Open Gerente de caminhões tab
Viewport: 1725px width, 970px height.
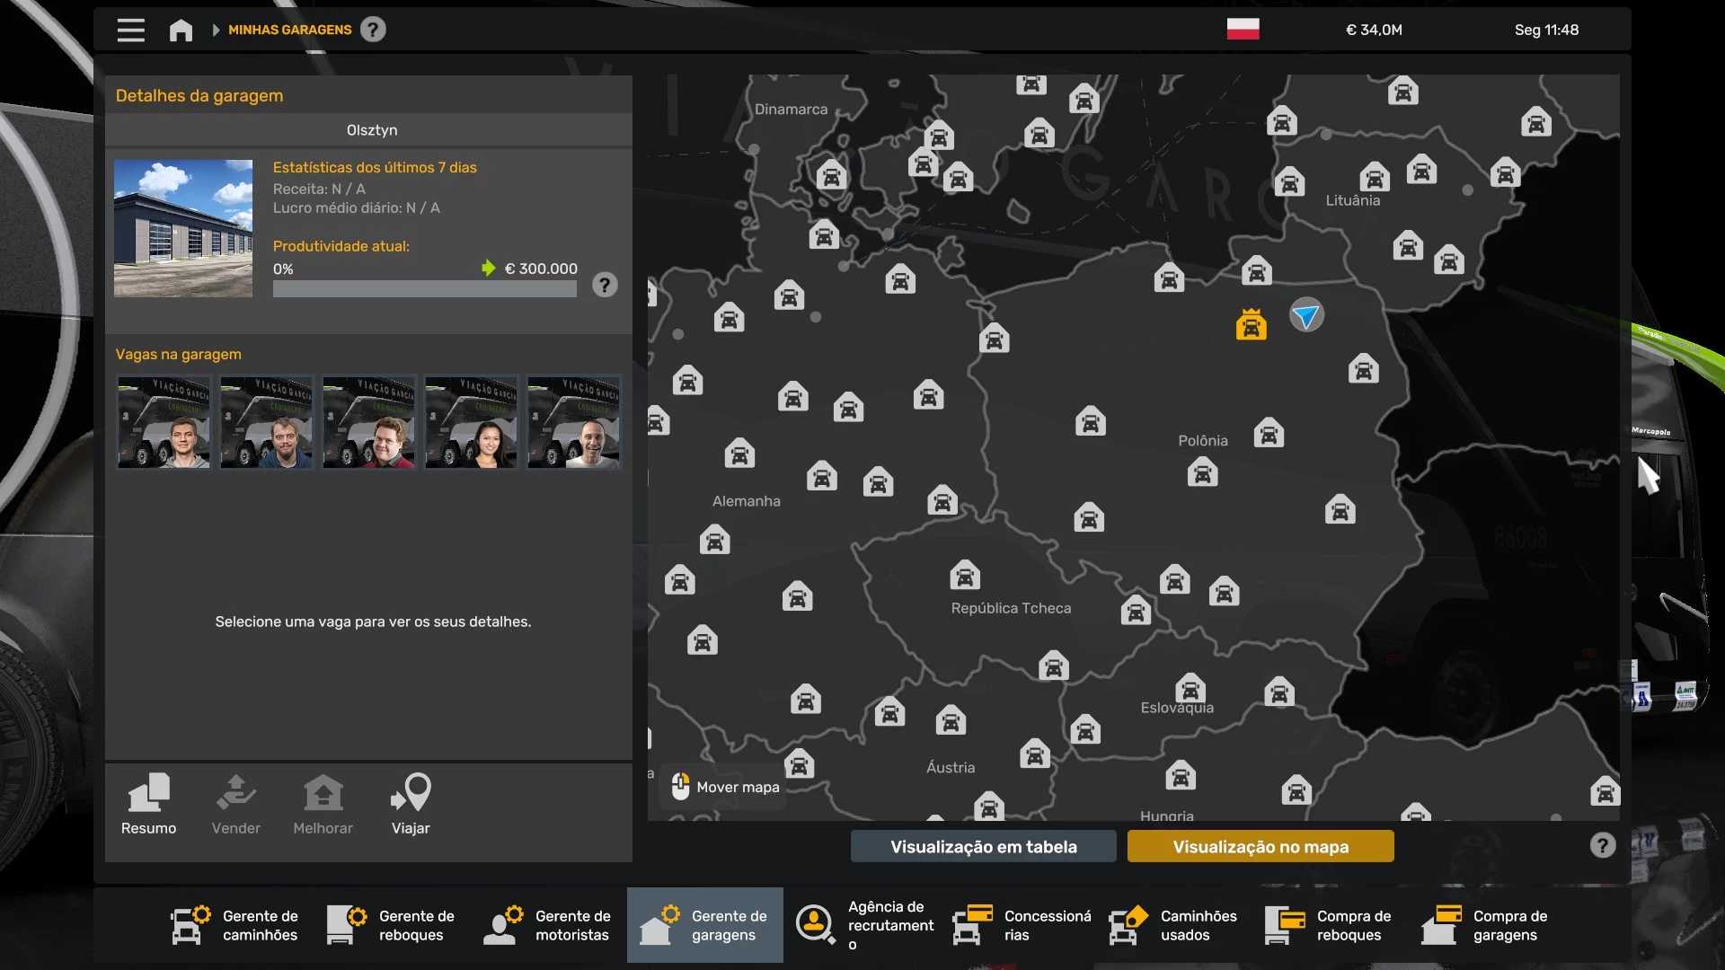click(x=235, y=925)
